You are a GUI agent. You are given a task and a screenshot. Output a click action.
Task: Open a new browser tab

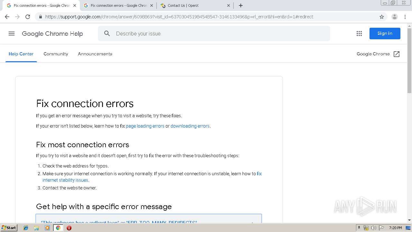[241, 5]
